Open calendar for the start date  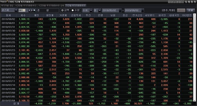pyautogui.click(x=120, y=10)
